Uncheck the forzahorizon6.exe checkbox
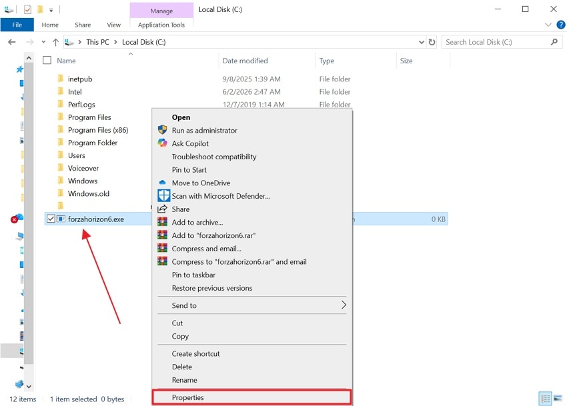The width and height of the screenshot is (567, 406). 51,219
